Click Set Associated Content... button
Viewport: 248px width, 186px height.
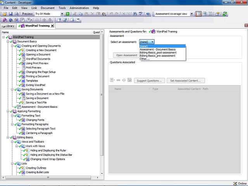click(186, 81)
